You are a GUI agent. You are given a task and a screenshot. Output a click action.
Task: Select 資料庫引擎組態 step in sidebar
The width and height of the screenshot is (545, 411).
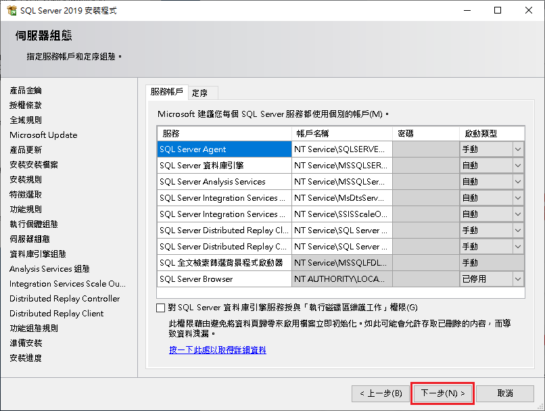(x=38, y=254)
